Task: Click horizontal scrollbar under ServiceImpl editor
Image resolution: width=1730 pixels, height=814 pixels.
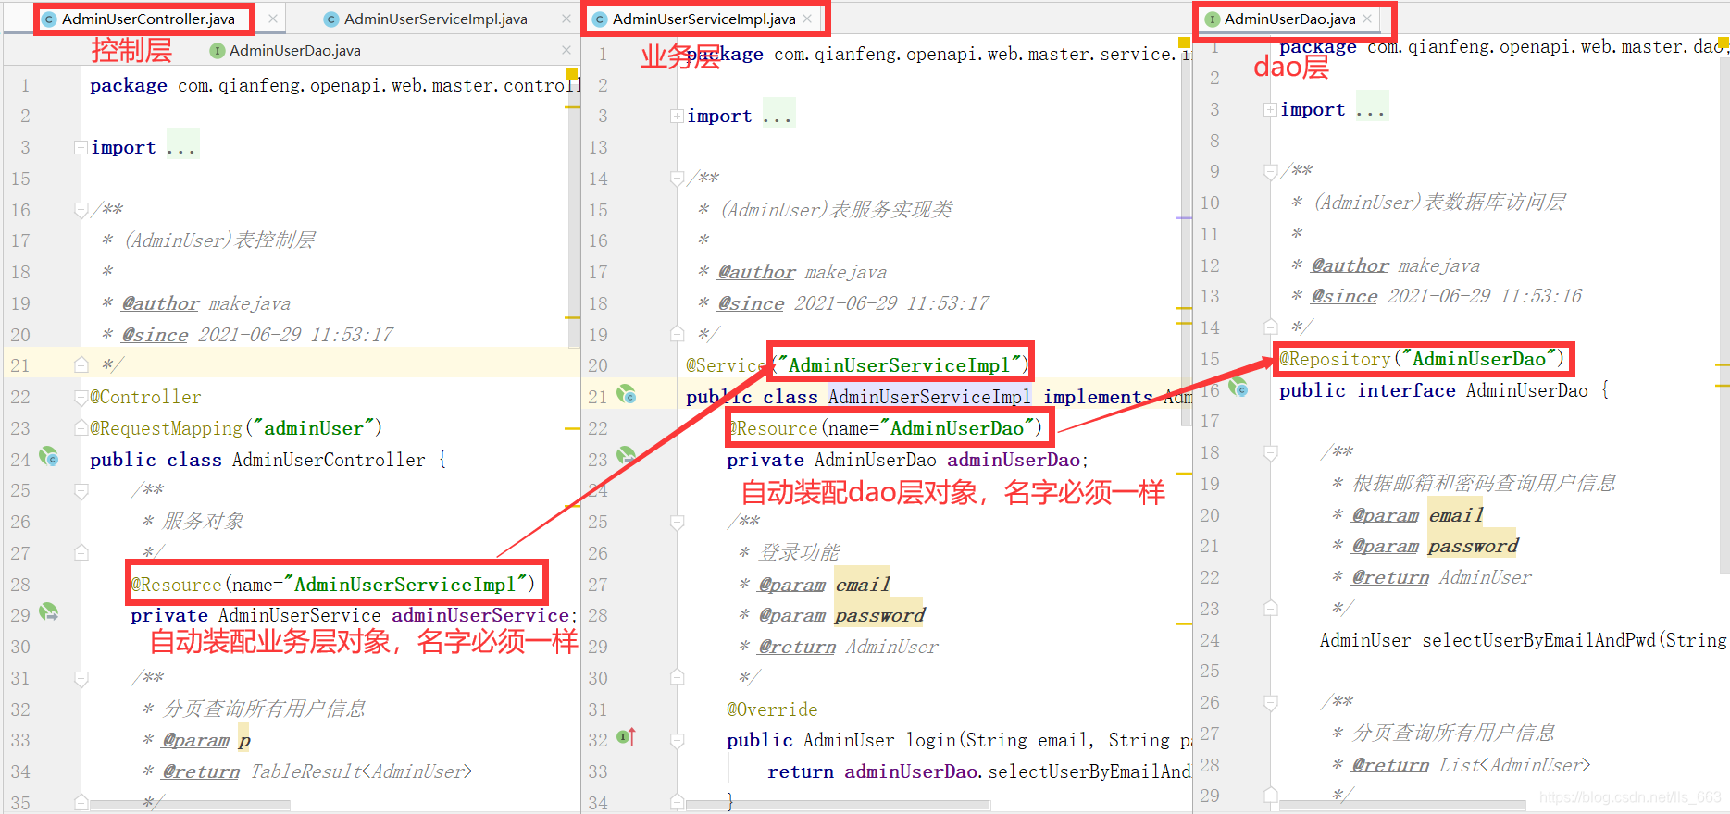Action: click(x=838, y=807)
